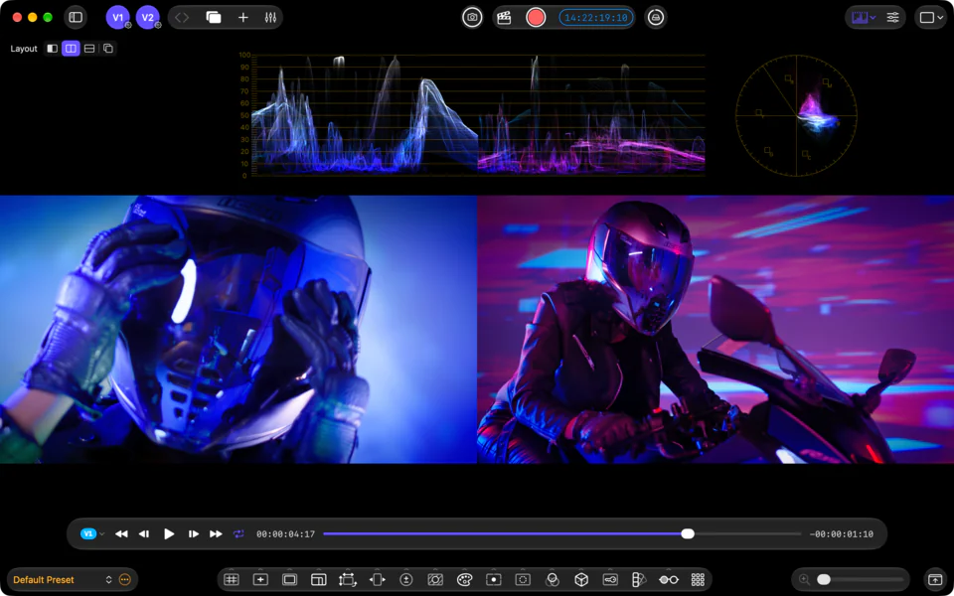
Task: Select the stacked top-bottom layout option
Action: (x=89, y=49)
